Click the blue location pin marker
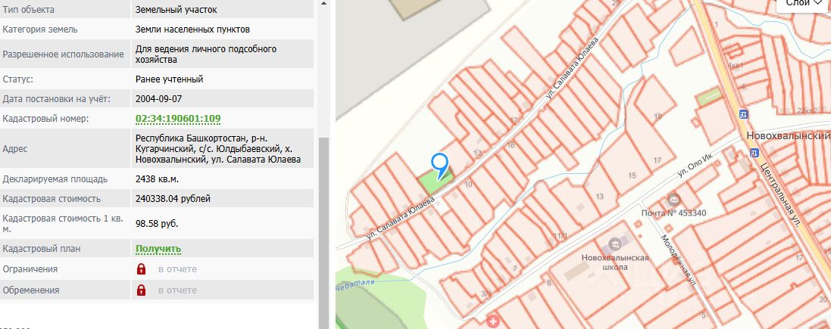 click(440, 166)
